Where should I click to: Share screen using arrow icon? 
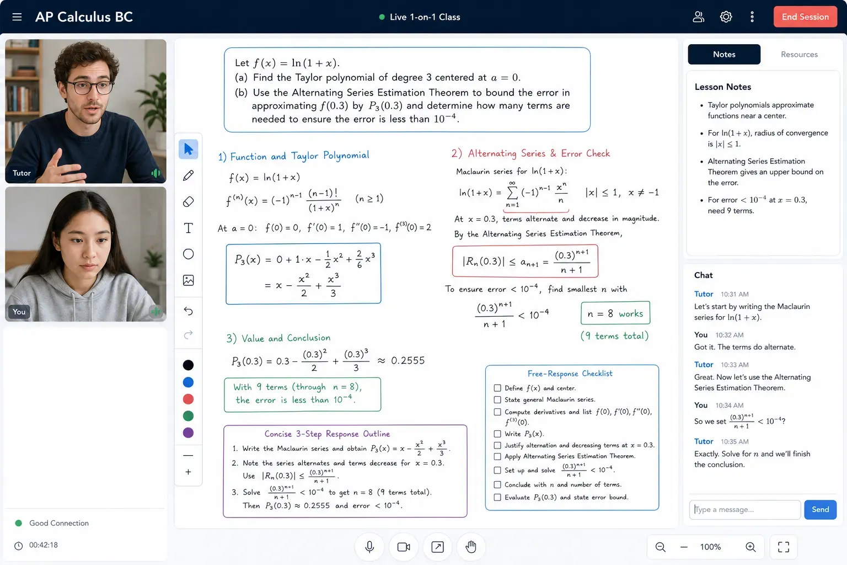(x=437, y=547)
